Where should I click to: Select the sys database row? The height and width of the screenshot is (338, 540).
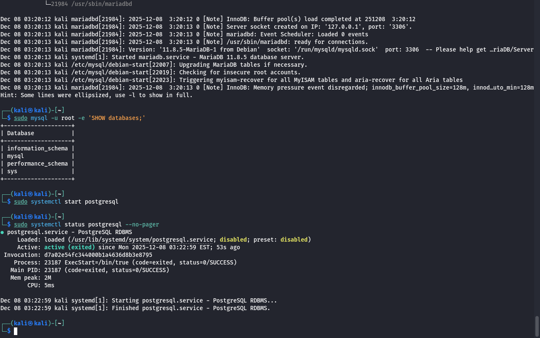[x=12, y=171]
